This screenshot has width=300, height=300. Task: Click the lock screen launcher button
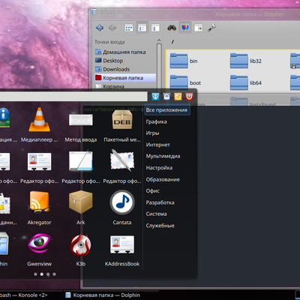pyautogui.click(x=166, y=97)
